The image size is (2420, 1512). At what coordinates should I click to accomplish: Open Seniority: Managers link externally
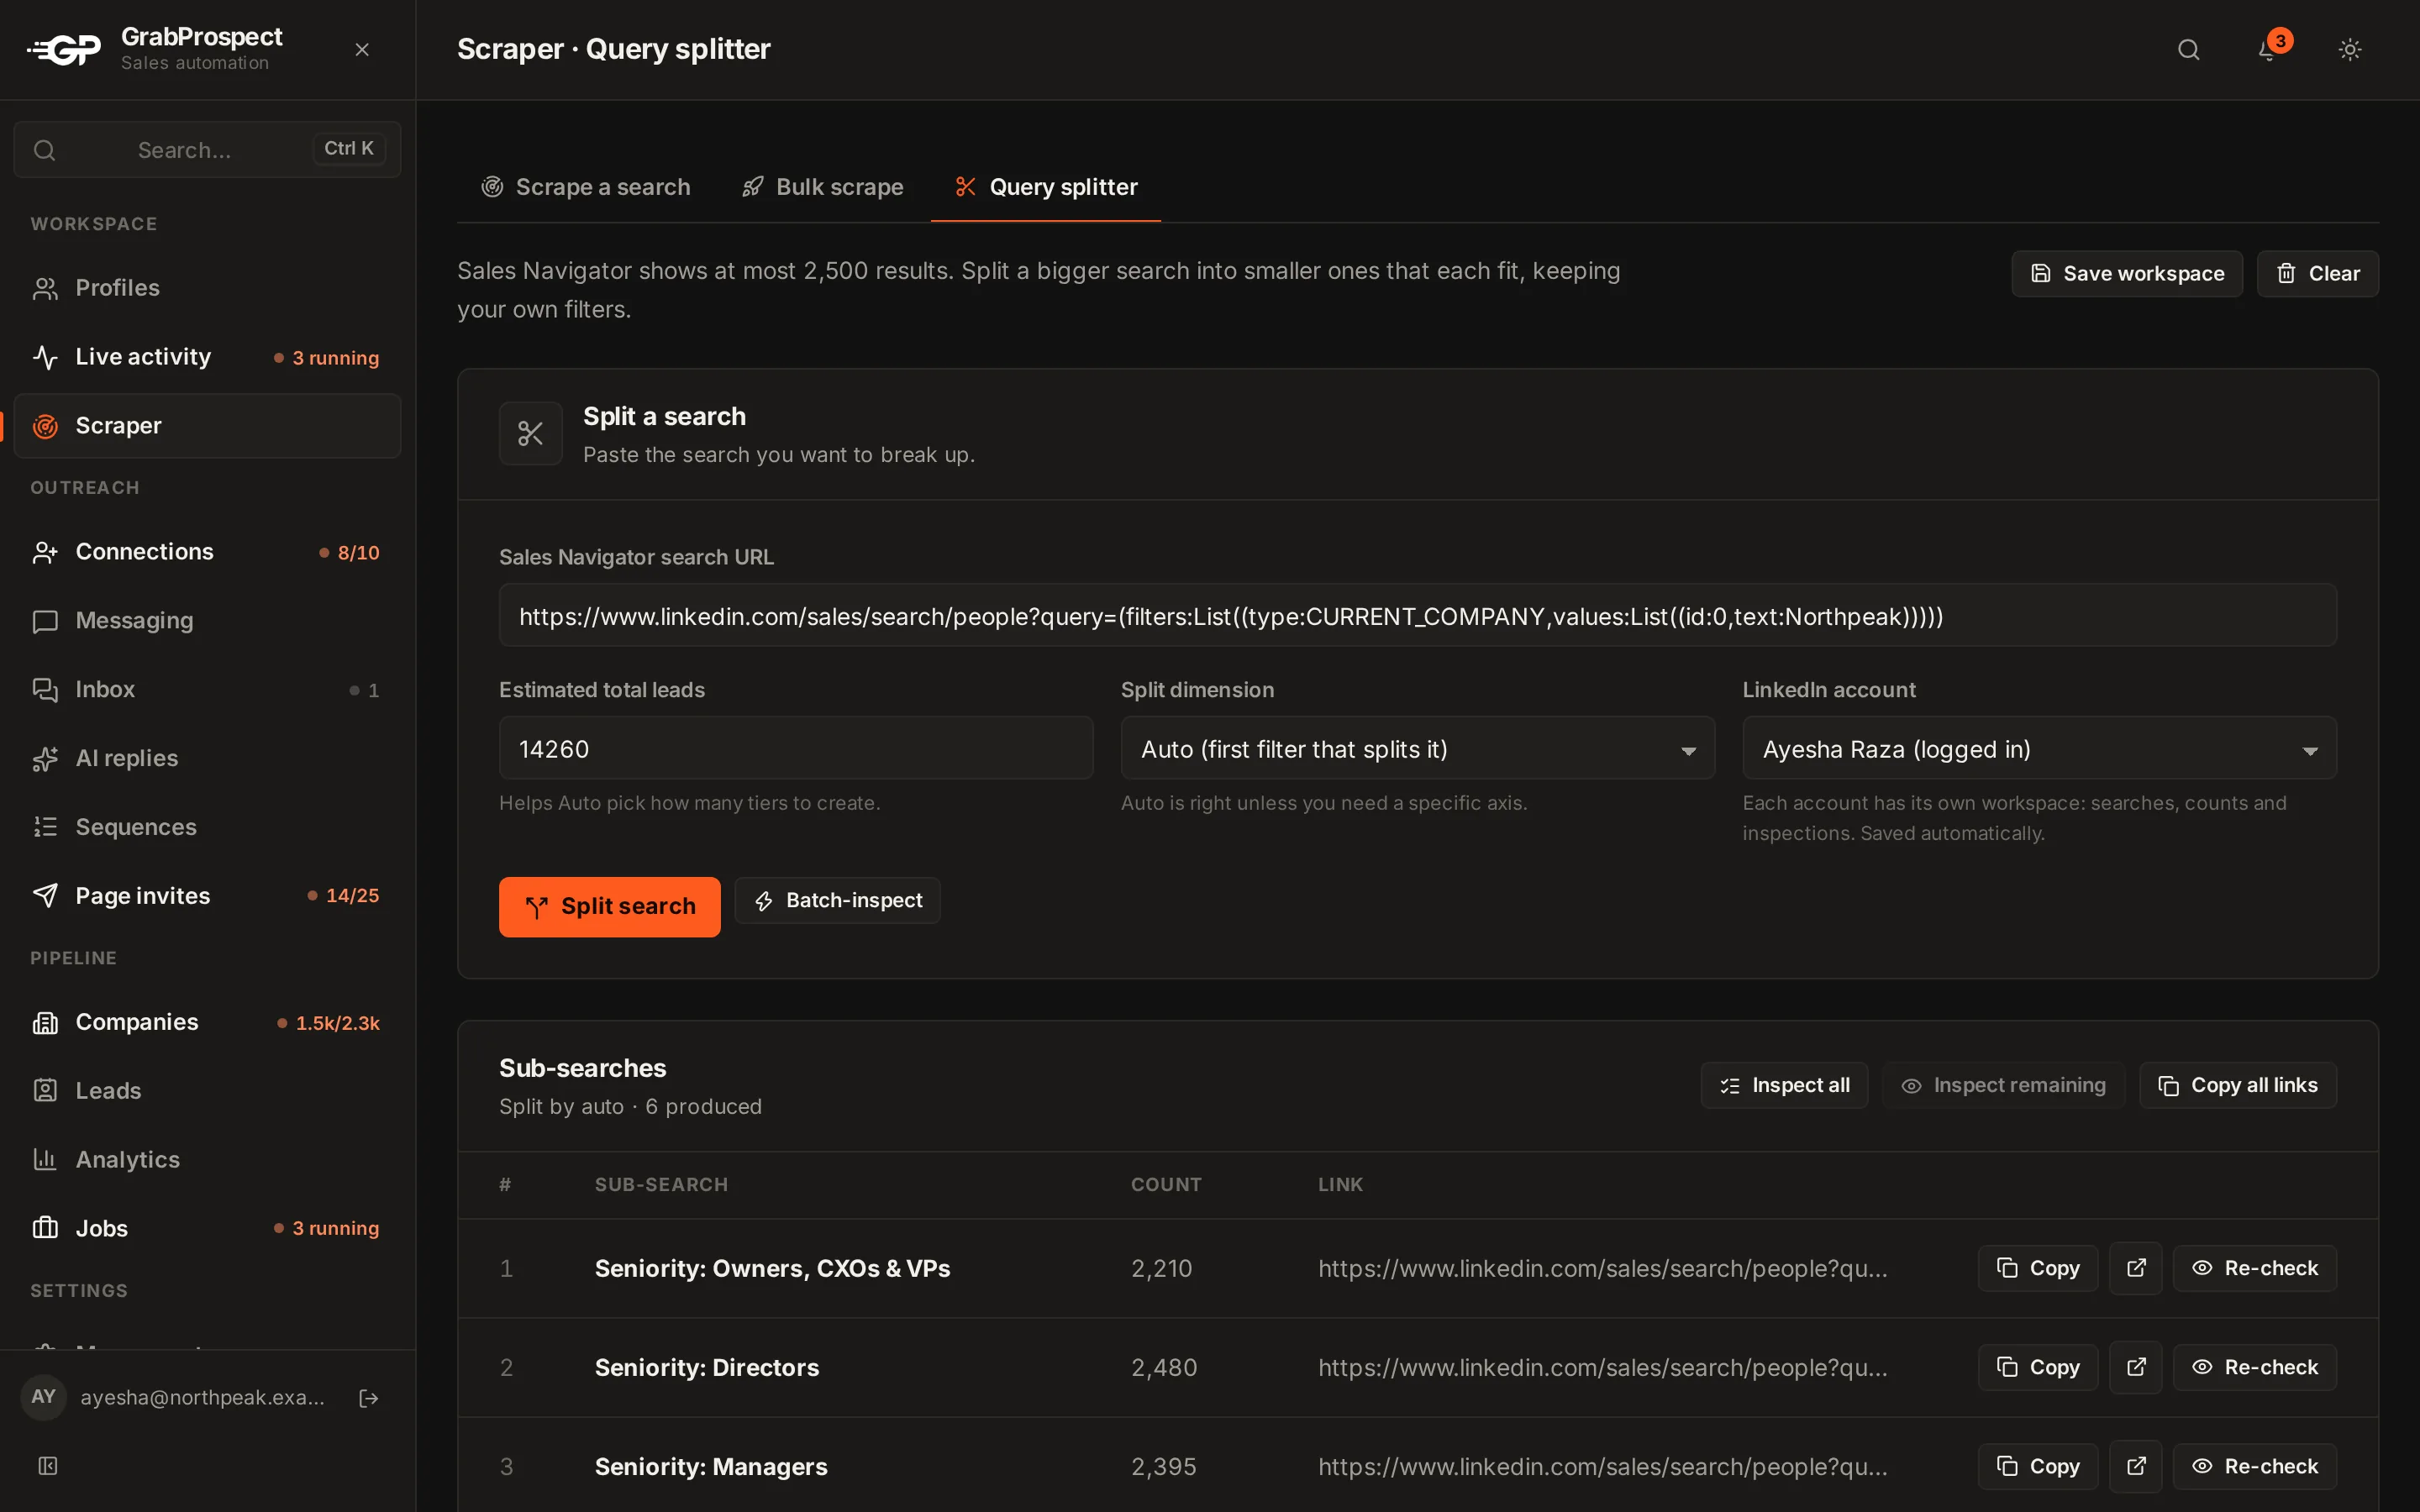[2136, 1467]
